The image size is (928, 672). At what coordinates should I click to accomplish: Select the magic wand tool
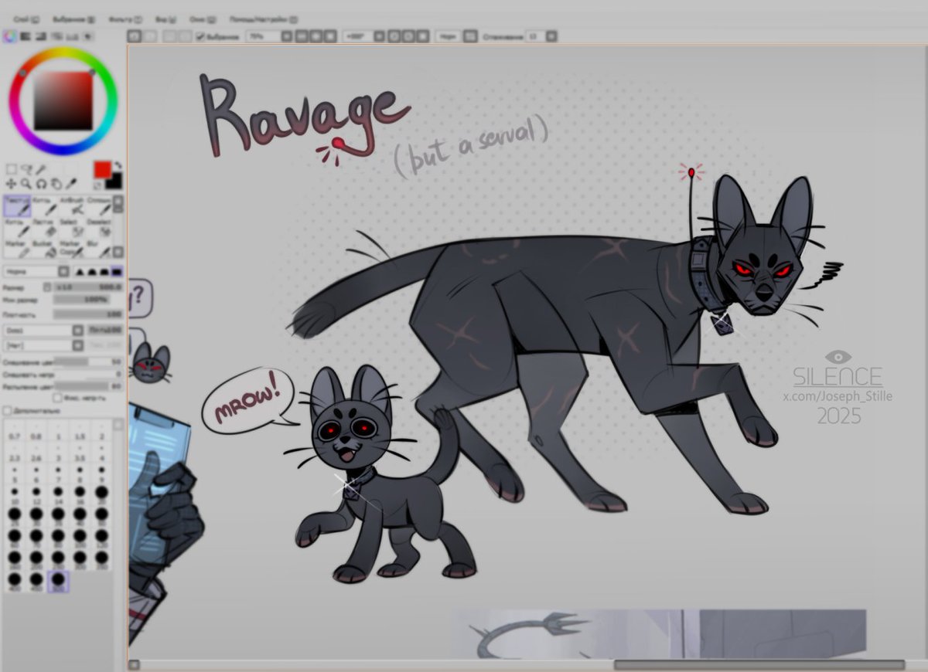40,169
